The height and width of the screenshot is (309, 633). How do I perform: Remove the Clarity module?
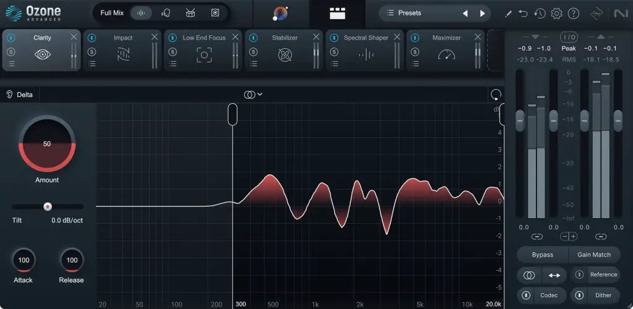tap(74, 37)
